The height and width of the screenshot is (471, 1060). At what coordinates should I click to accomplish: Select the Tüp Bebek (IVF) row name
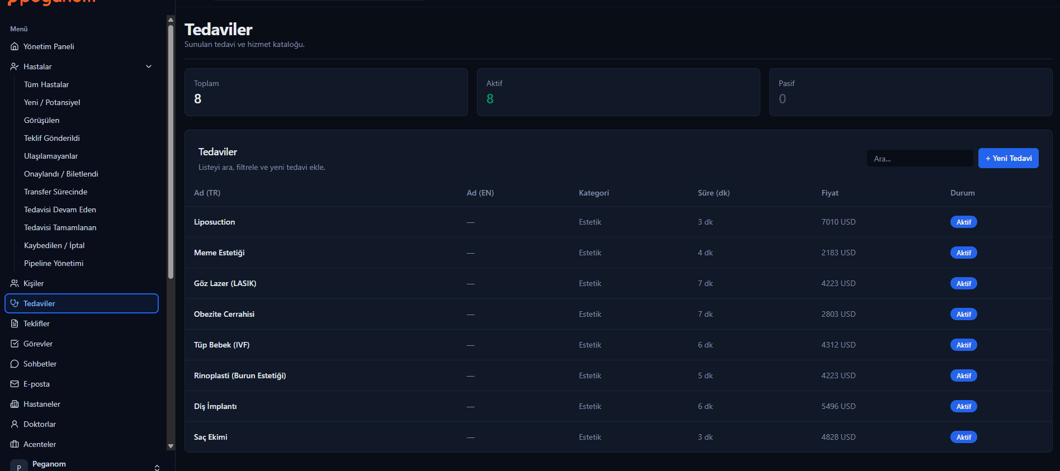(x=221, y=345)
